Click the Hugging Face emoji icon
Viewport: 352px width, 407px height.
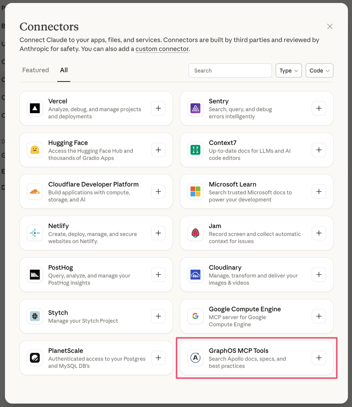coord(35,150)
